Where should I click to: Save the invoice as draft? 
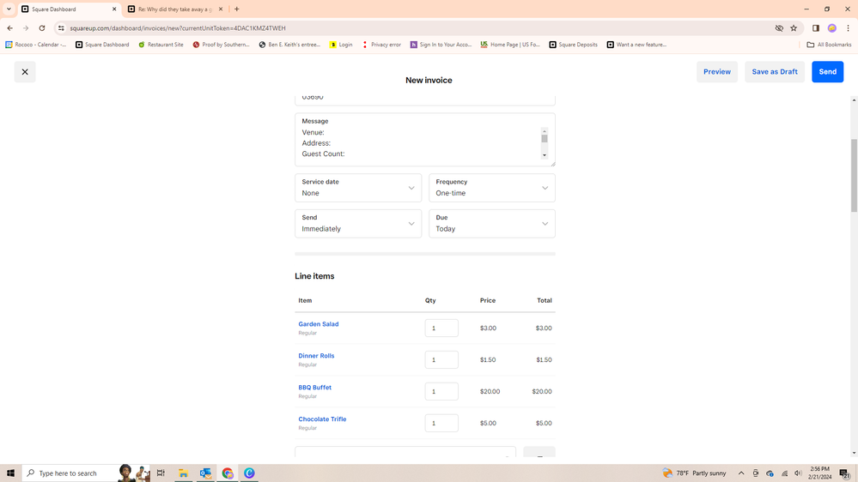[x=774, y=72]
